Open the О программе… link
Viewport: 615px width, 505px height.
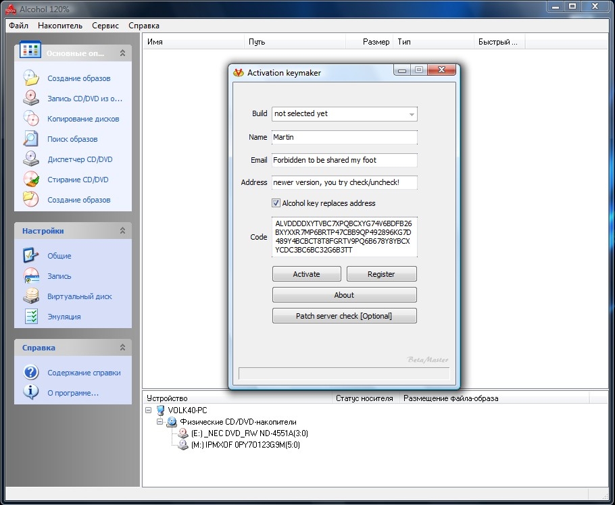pyautogui.click(x=73, y=392)
